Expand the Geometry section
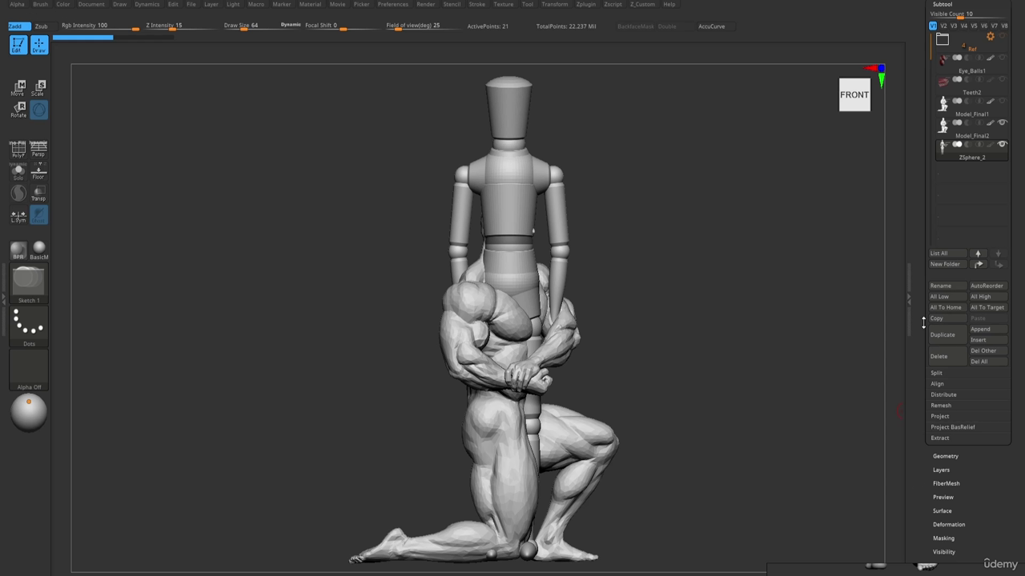1025x576 pixels. click(945, 456)
